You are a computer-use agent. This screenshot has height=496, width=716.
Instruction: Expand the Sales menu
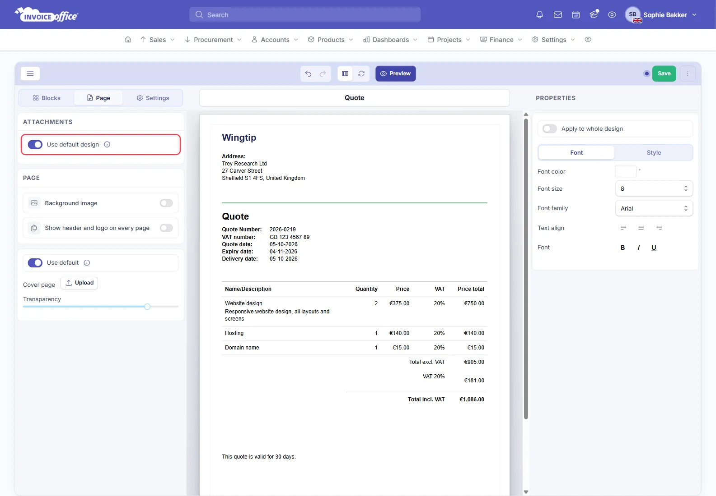(157, 40)
